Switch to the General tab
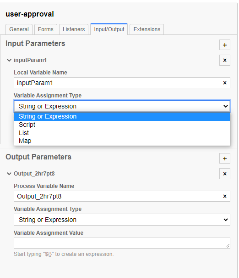Screen dimensions: 239x278 pyautogui.click(x=19, y=29)
